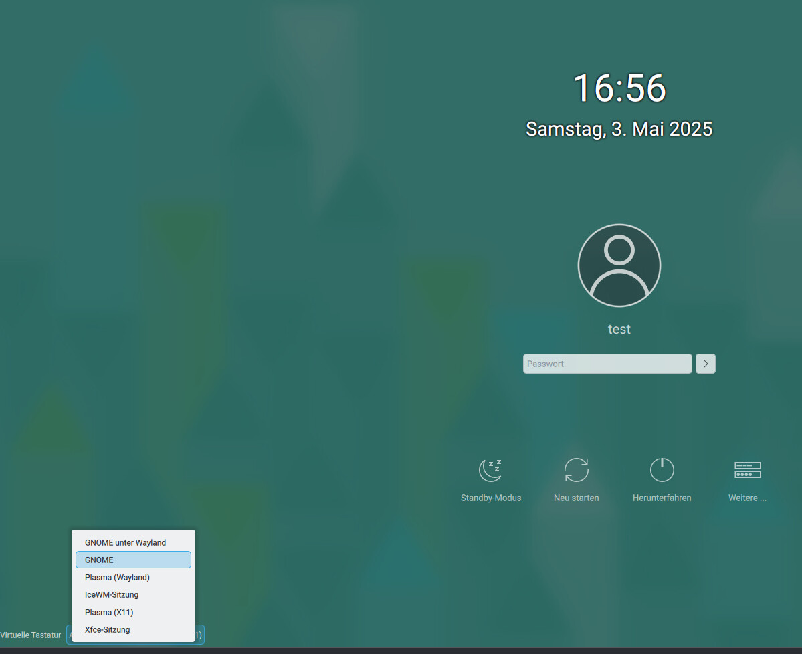Click the Herunterfahren text label

(x=662, y=498)
